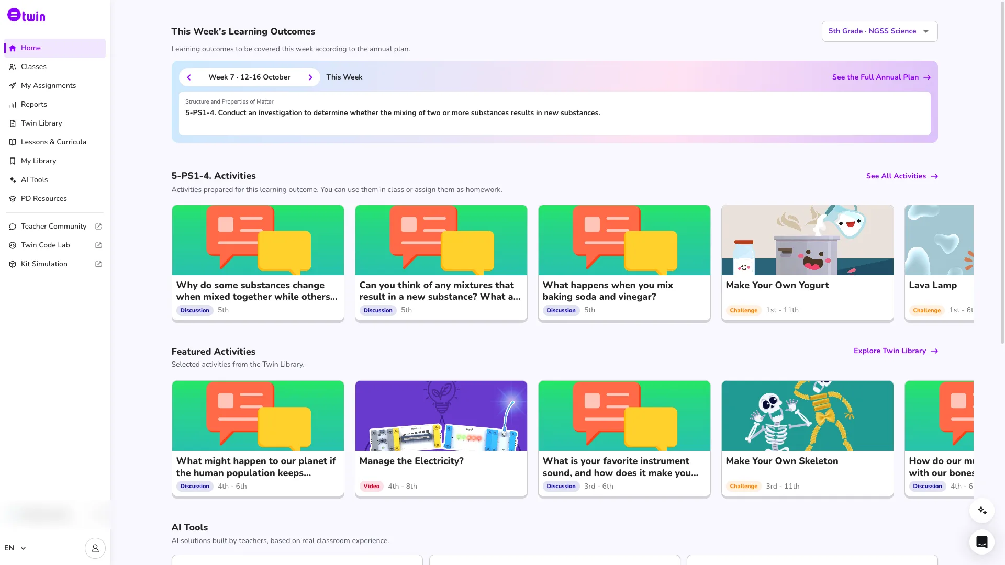Click the Twin logo
This screenshot has height=565, width=1005.
click(26, 15)
